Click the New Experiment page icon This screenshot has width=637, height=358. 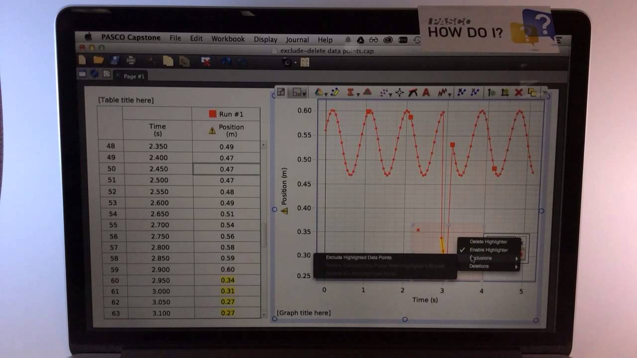coord(82,60)
